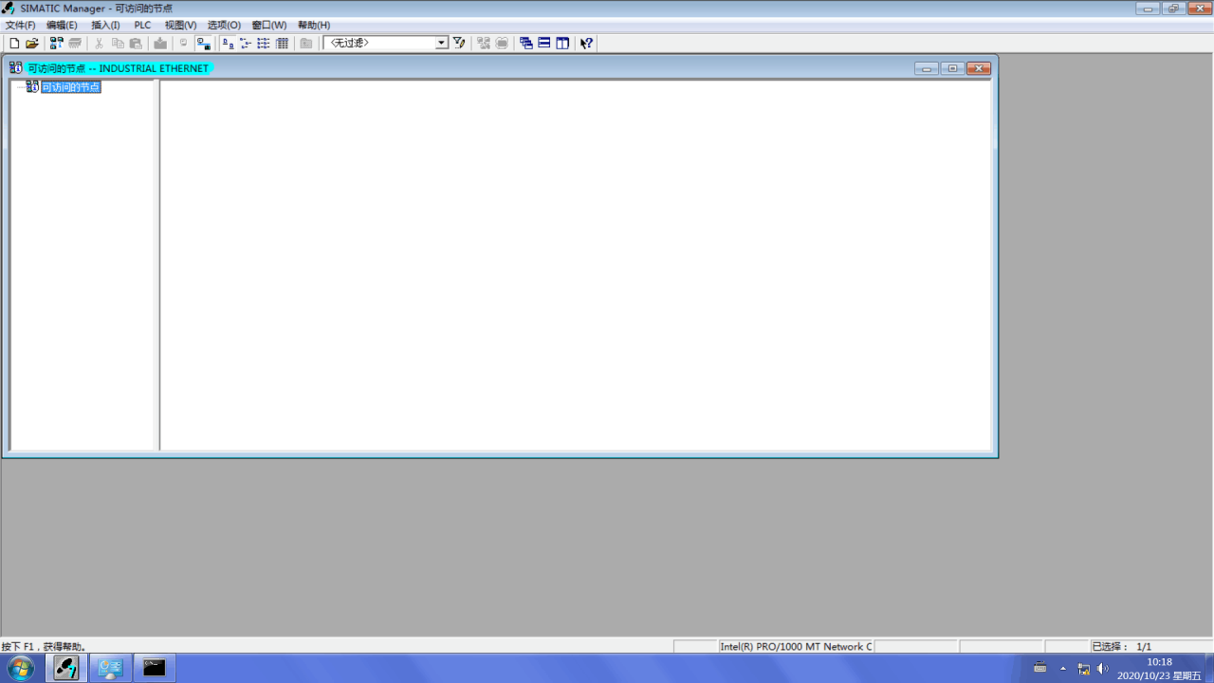Click the command prompt taskbar button
Image resolution: width=1214 pixels, height=683 pixels.
[155, 668]
